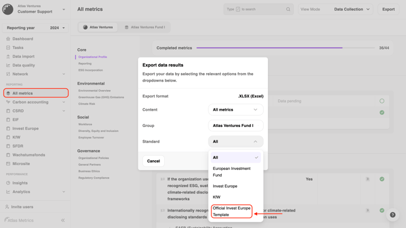Screen dimensions: 406x228
Task: Click the Atlas Metrics logo
Action: [19, 220]
